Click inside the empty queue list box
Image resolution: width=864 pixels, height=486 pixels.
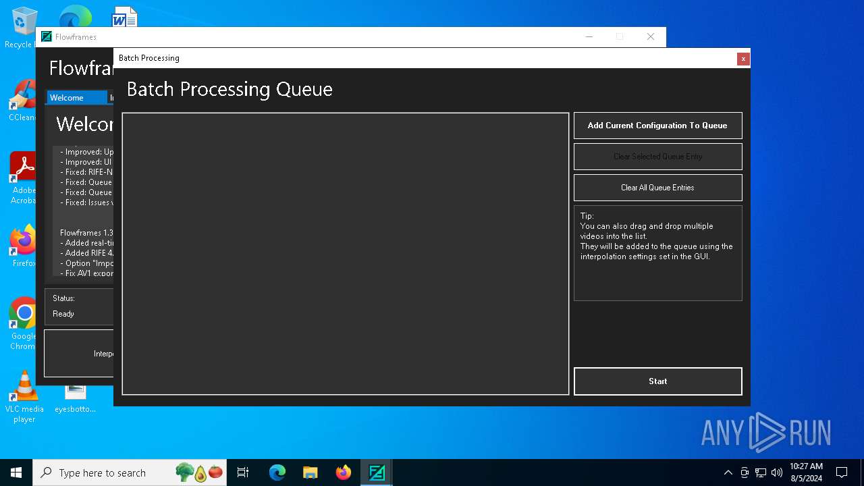346,254
